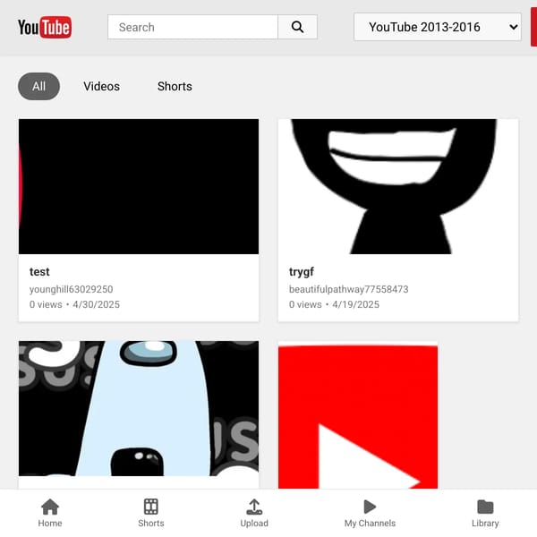
Task: Select the All filter tab
Action: [x=38, y=86]
